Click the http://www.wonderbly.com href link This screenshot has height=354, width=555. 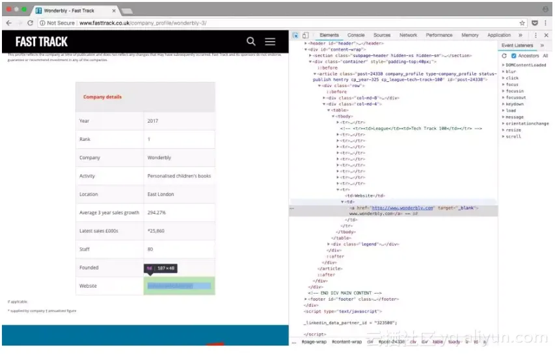pyautogui.click(x=403, y=208)
